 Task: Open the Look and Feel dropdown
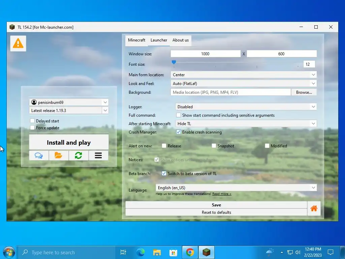click(244, 84)
